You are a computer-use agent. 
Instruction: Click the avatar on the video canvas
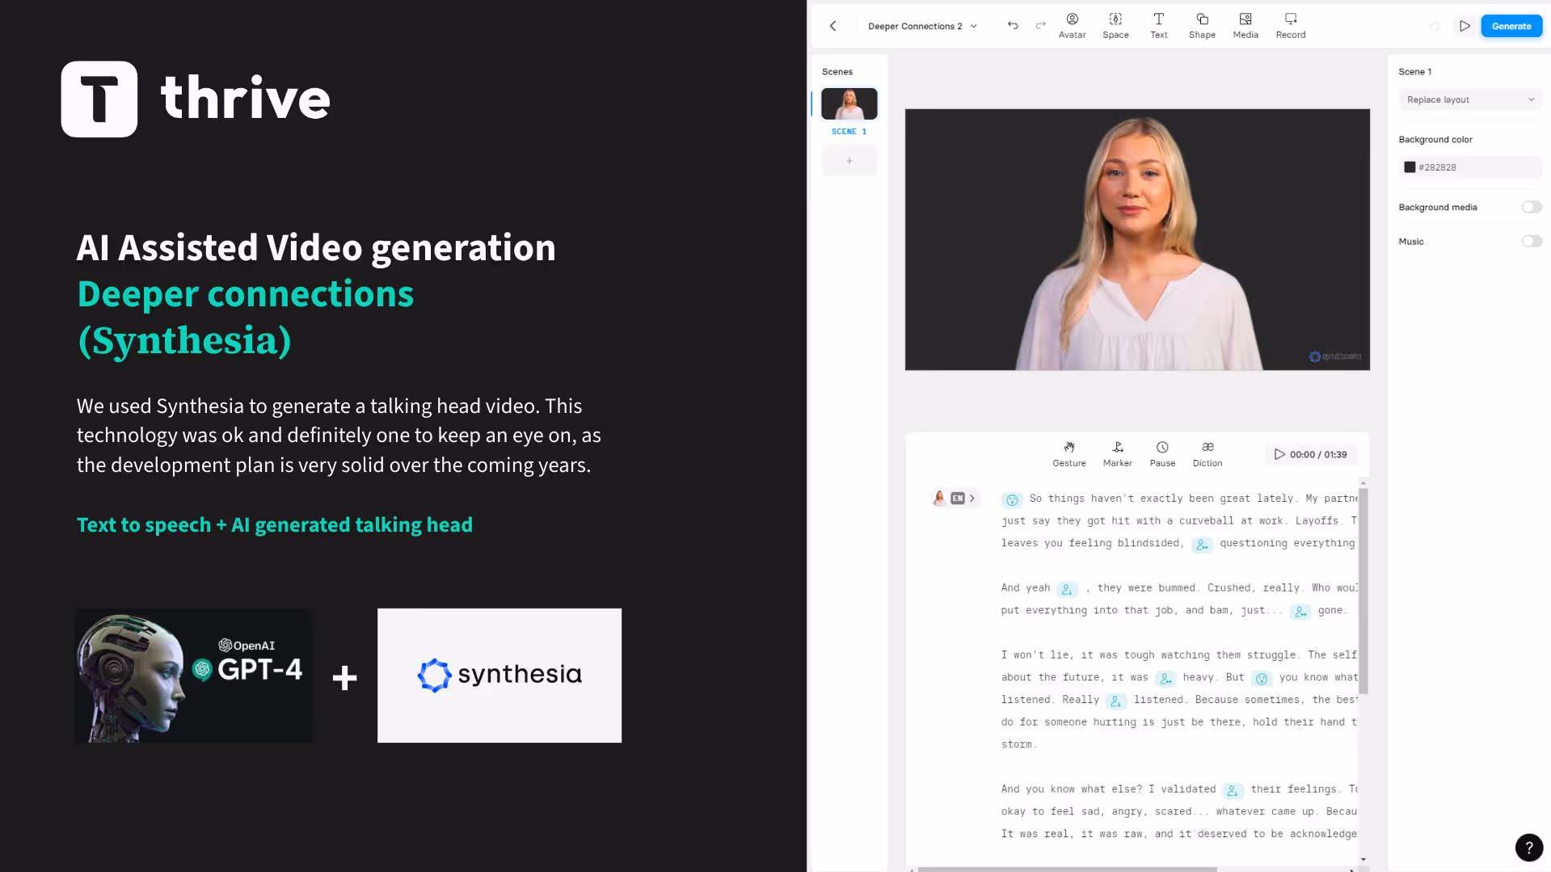click(x=1139, y=242)
